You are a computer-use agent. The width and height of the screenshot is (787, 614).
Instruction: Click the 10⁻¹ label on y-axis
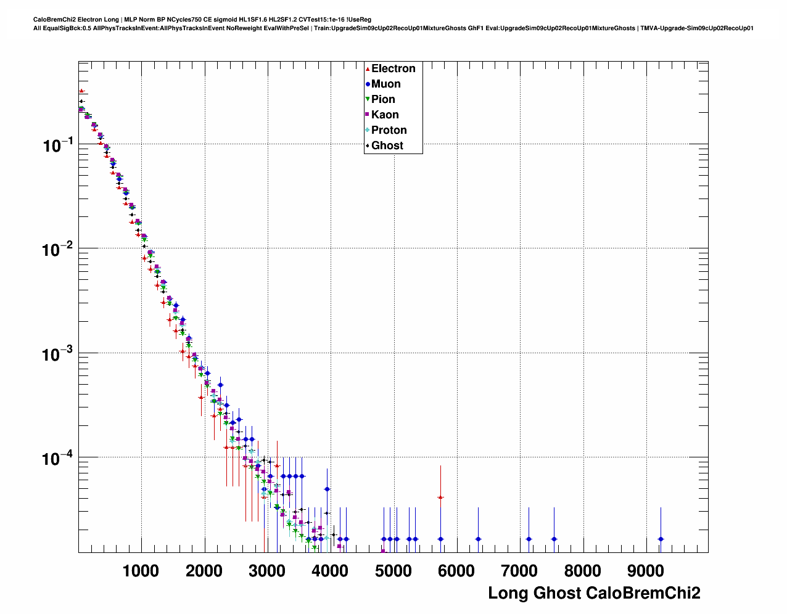59,146
